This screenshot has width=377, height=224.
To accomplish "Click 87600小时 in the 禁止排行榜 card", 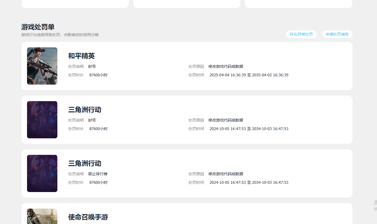I will pyautogui.click(x=98, y=182).
